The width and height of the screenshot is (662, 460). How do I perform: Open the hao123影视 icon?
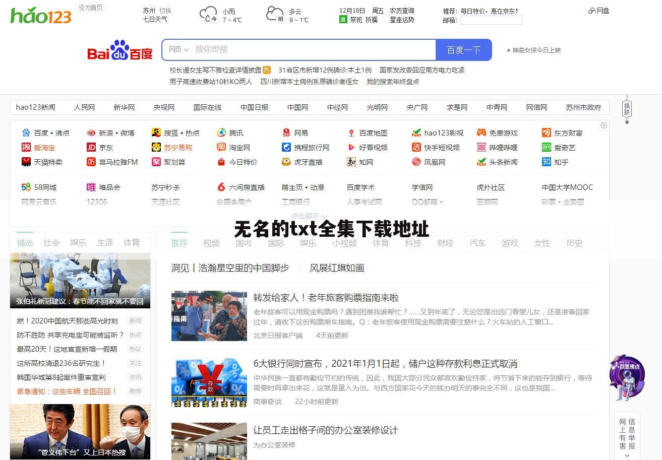[x=416, y=133]
